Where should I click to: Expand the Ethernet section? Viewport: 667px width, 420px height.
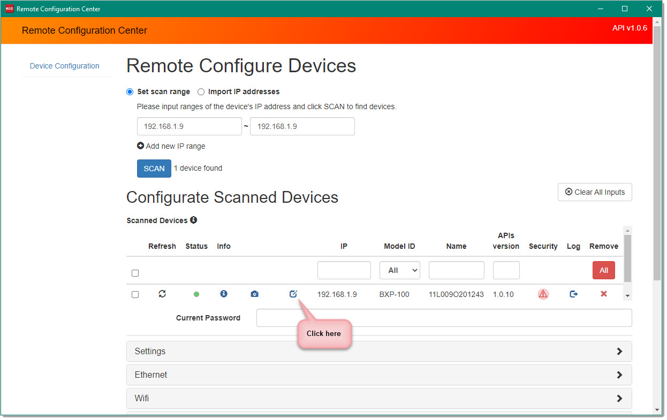pos(378,375)
